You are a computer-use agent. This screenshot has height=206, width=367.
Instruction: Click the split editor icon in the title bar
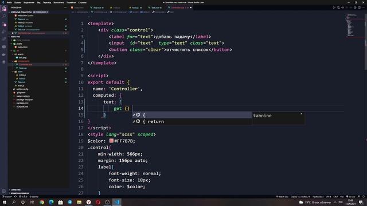click(360, 7)
